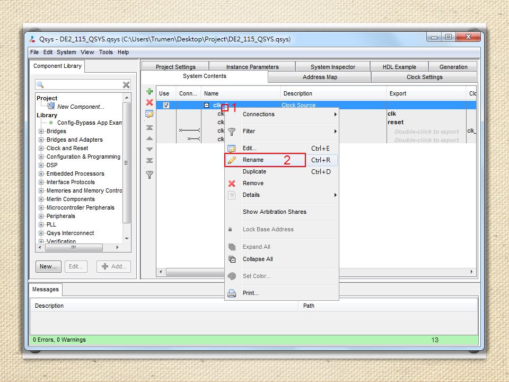The height and width of the screenshot is (382, 509).
Task: Choose Duplicate from the context menu
Action: (x=282, y=172)
